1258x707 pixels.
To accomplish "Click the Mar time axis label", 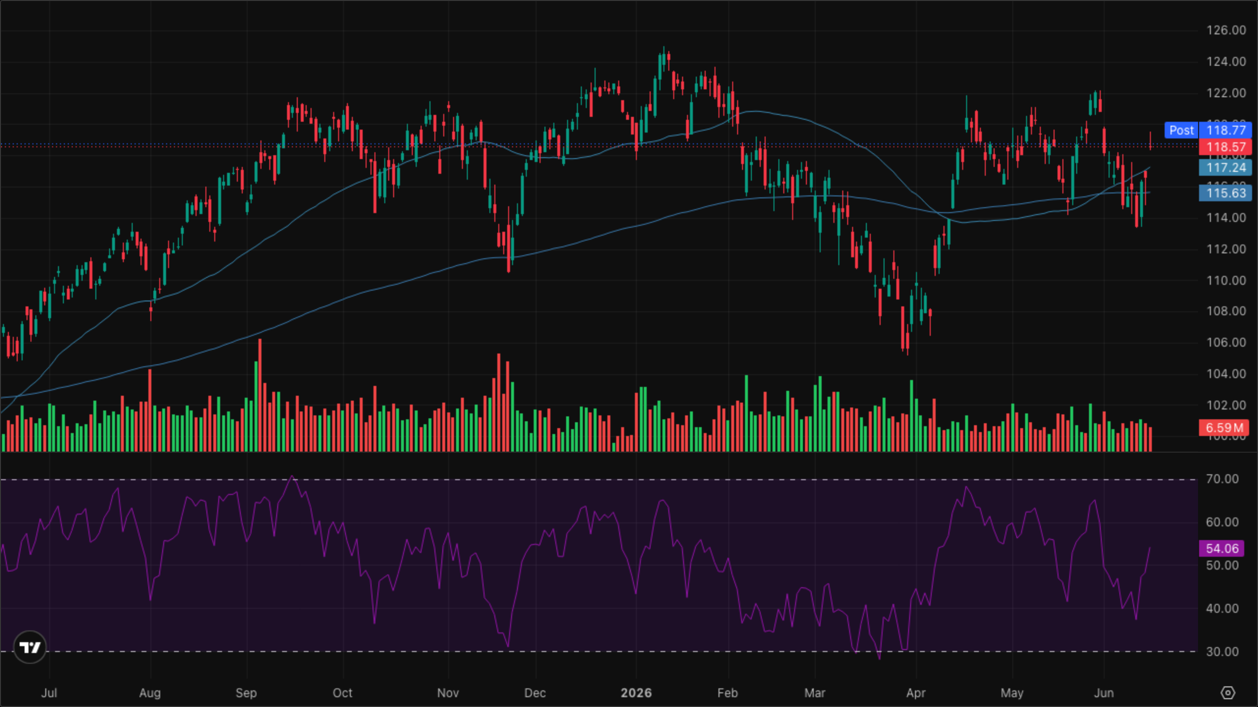I will [815, 693].
